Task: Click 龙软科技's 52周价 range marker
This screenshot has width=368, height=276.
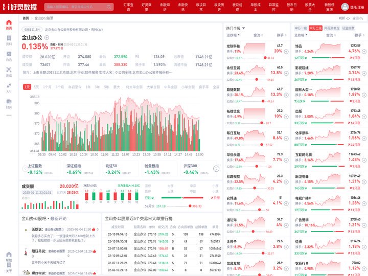Action: tap(265, 58)
